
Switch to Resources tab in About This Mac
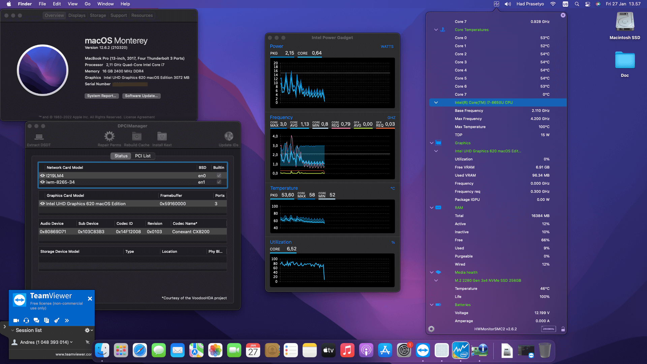(x=142, y=16)
